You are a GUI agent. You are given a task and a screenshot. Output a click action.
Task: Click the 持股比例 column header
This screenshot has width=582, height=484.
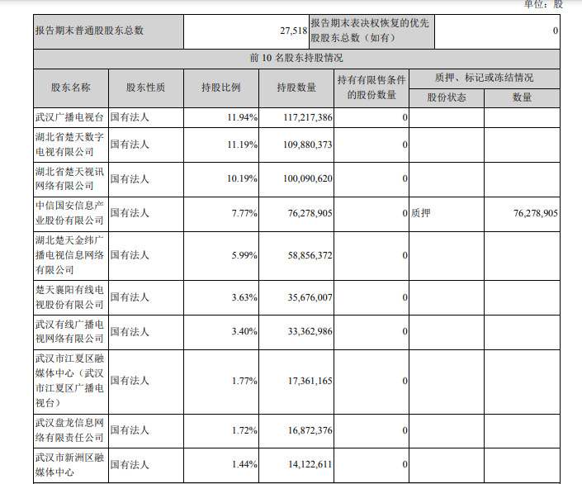click(221, 88)
